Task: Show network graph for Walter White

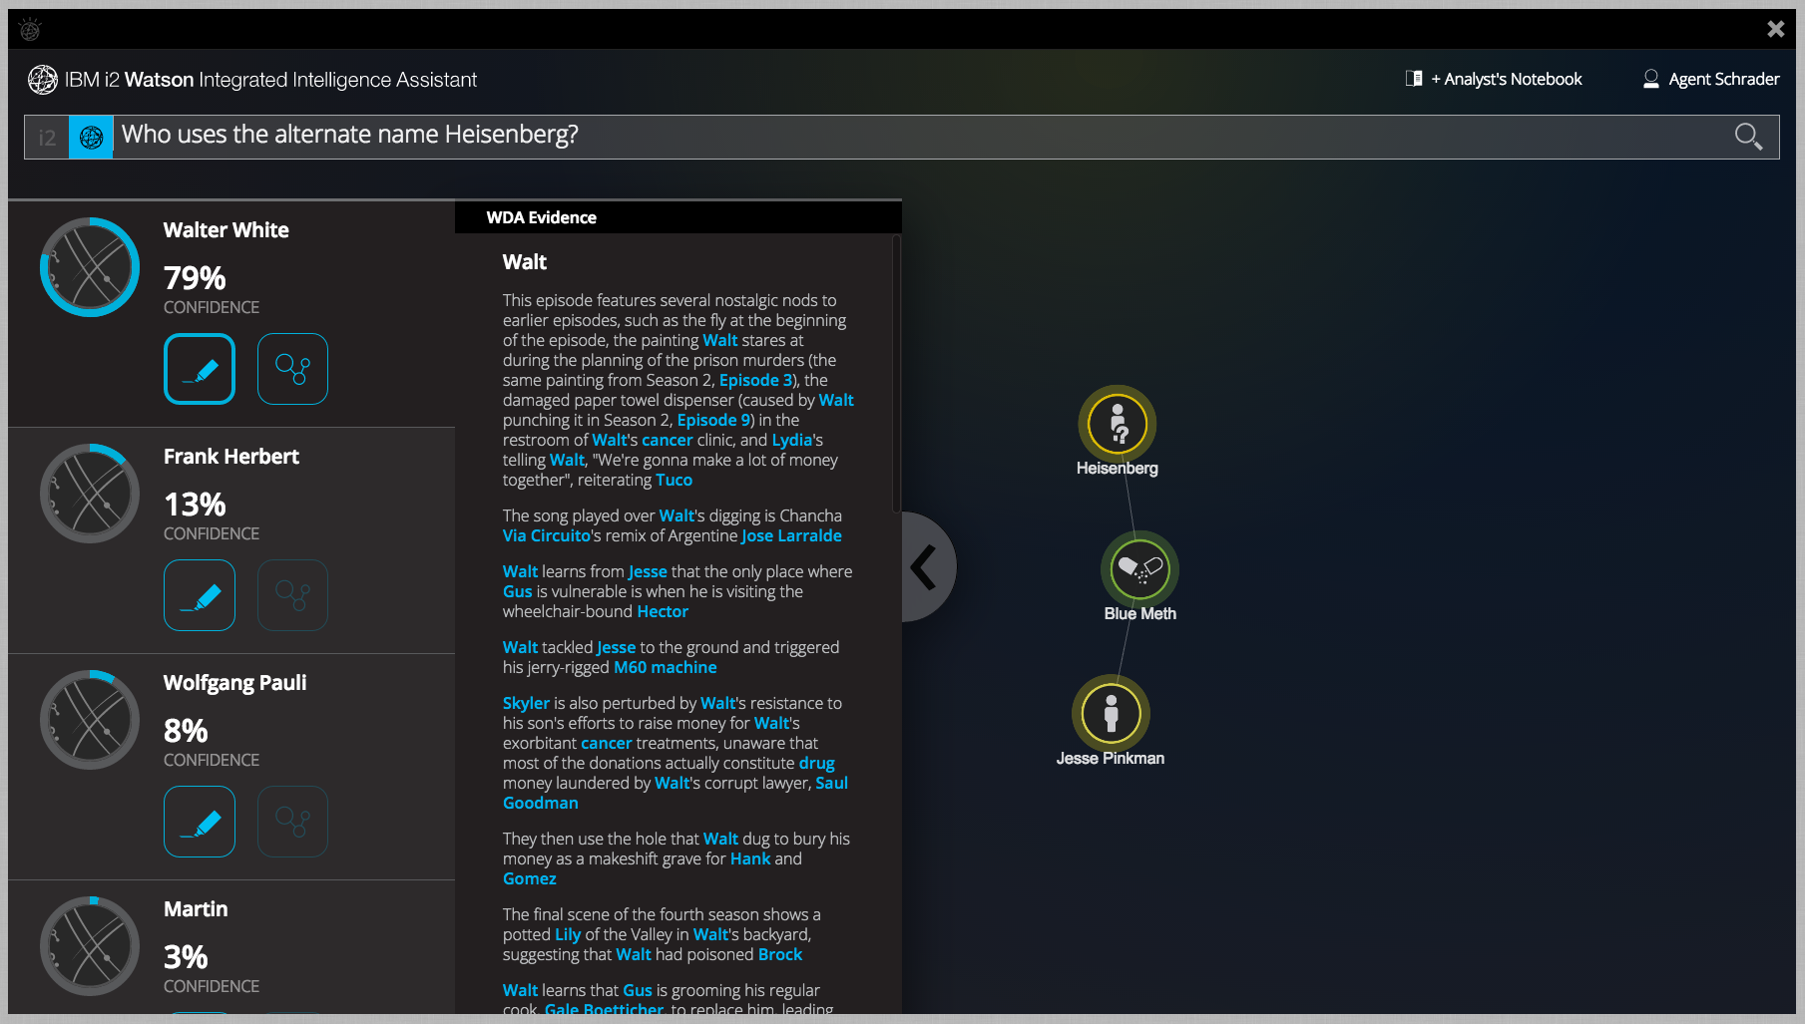Action: 292,369
